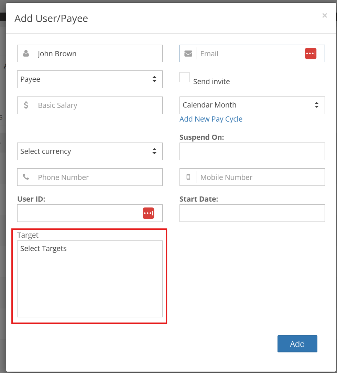Close the Add User/Payee dialog
The width and height of the screenshot is (337, 373).
tap(324, 15)
